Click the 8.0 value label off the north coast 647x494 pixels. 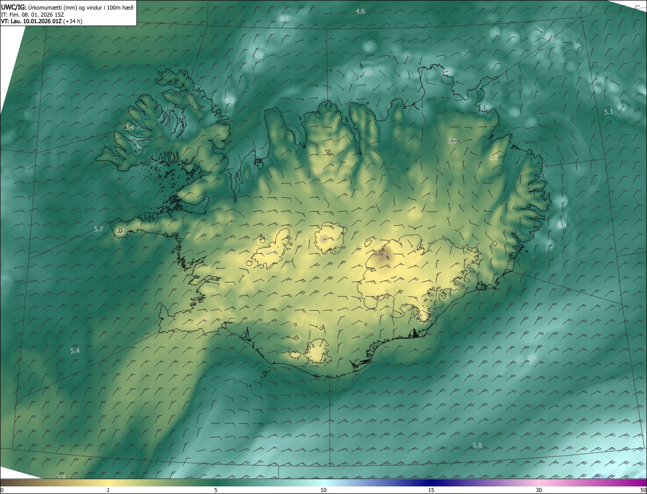click(x=368, y=73)
